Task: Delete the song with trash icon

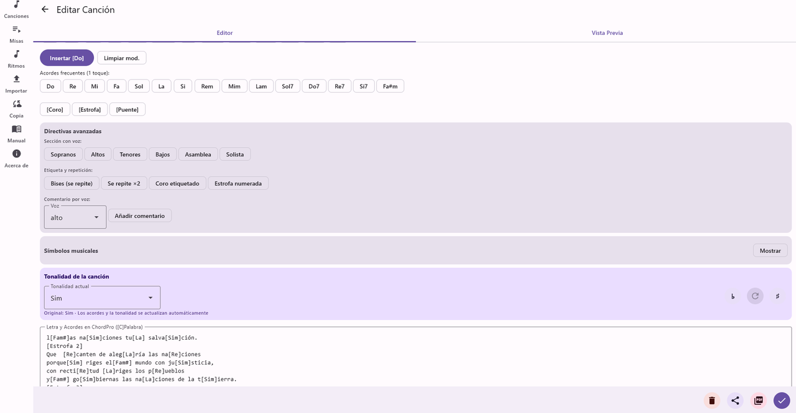Action: [712, 401]
